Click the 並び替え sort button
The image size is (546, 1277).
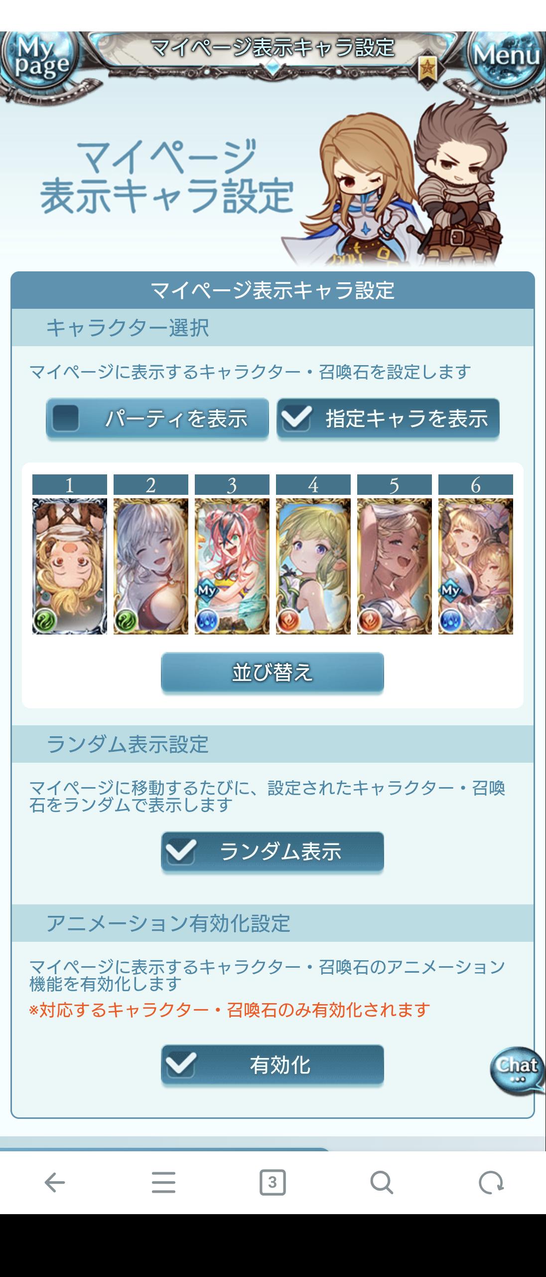[273, 672]
